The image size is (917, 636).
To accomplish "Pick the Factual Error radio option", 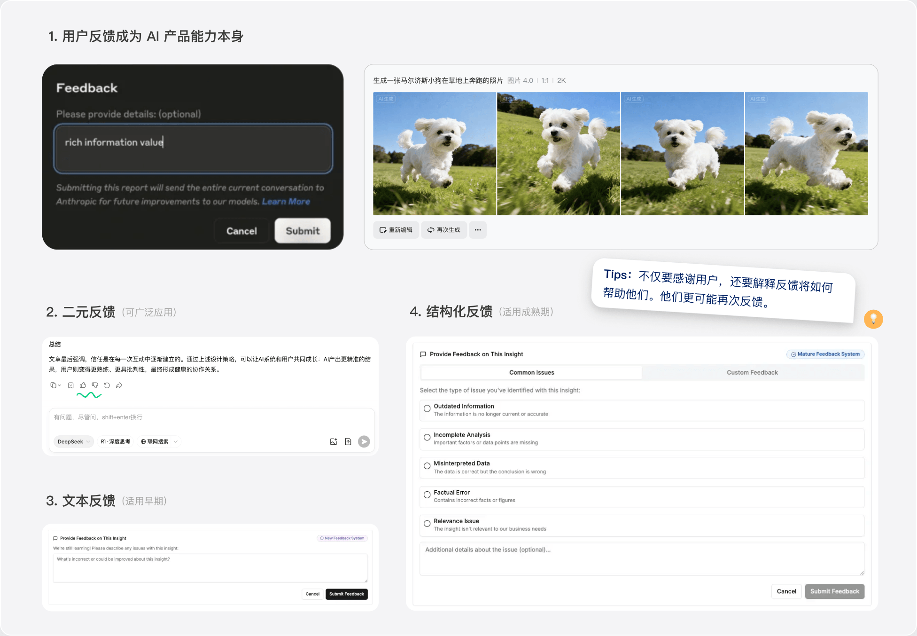I will 427,495.
